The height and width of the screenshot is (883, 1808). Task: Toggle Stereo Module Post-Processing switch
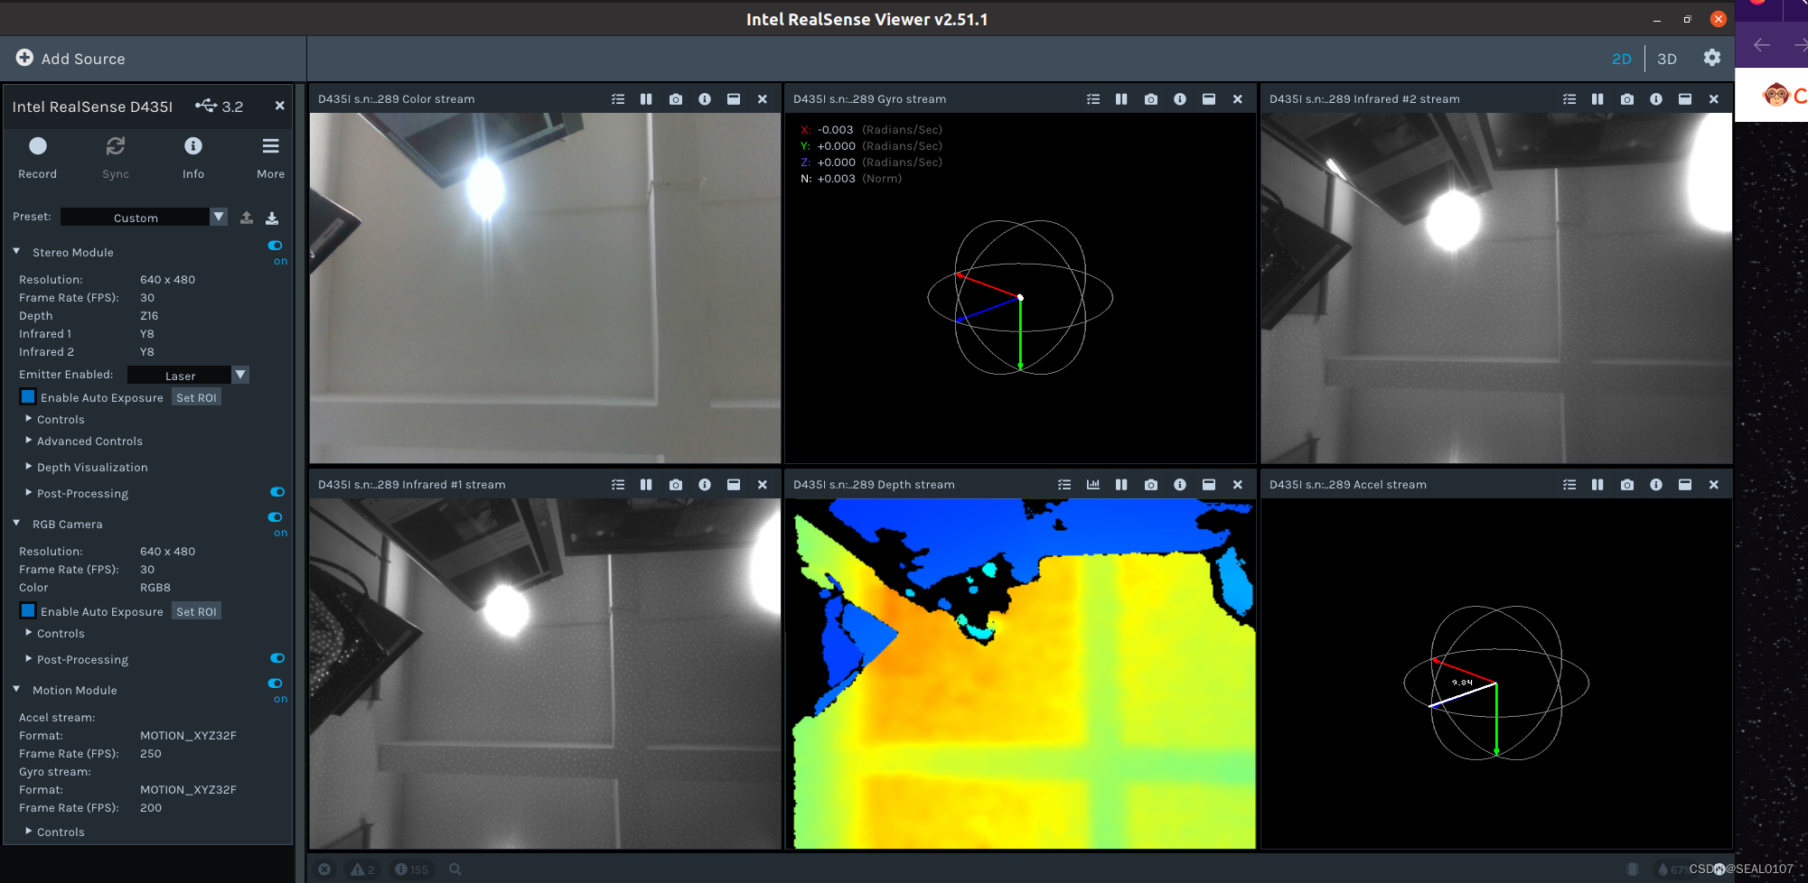coord(277,492)
